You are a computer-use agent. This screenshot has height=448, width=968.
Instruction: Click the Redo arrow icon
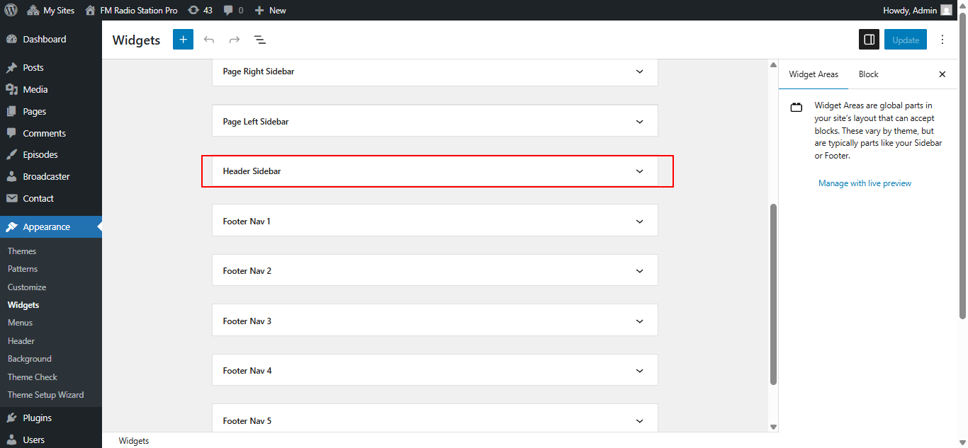(235, 40)
